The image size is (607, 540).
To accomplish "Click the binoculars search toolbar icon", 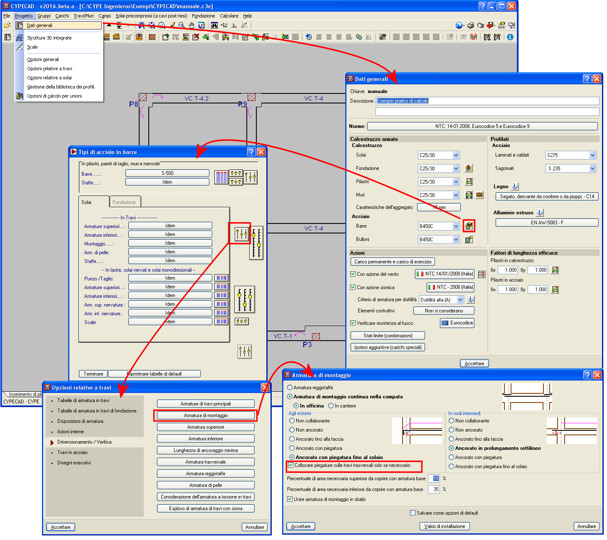I will pos(214,25).
